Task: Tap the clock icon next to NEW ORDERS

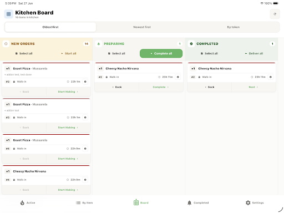Action: pyautogui.click(x=6, y=44)
